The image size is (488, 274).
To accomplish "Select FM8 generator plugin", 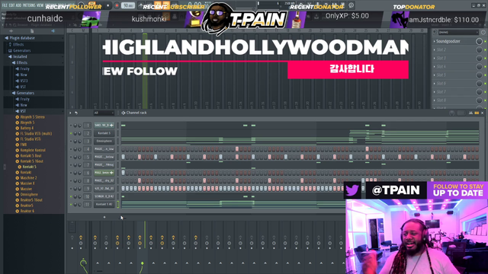I will pos(21,145).
